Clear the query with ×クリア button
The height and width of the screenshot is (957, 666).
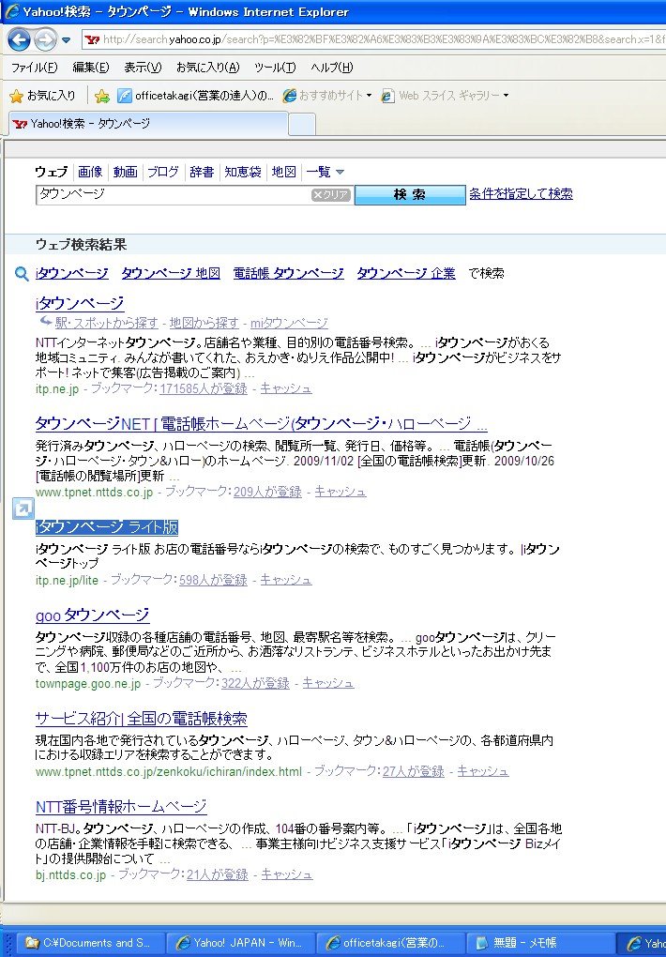click(330, 195)
